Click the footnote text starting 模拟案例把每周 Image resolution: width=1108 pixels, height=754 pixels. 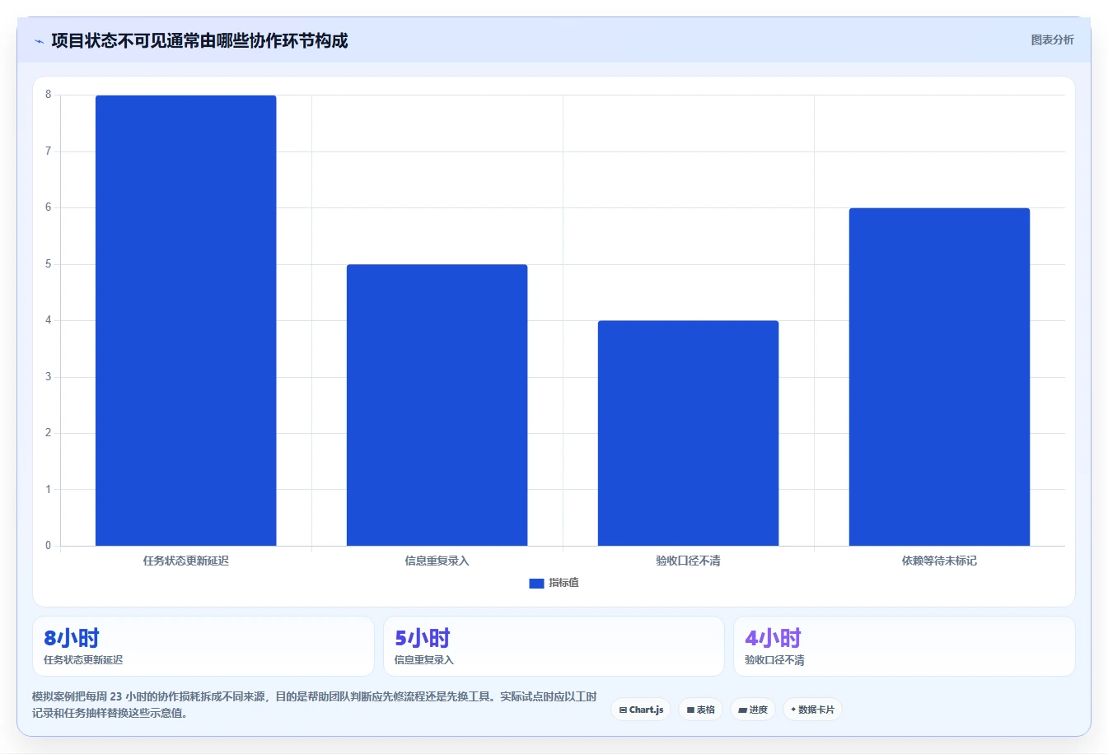point(315,705)
